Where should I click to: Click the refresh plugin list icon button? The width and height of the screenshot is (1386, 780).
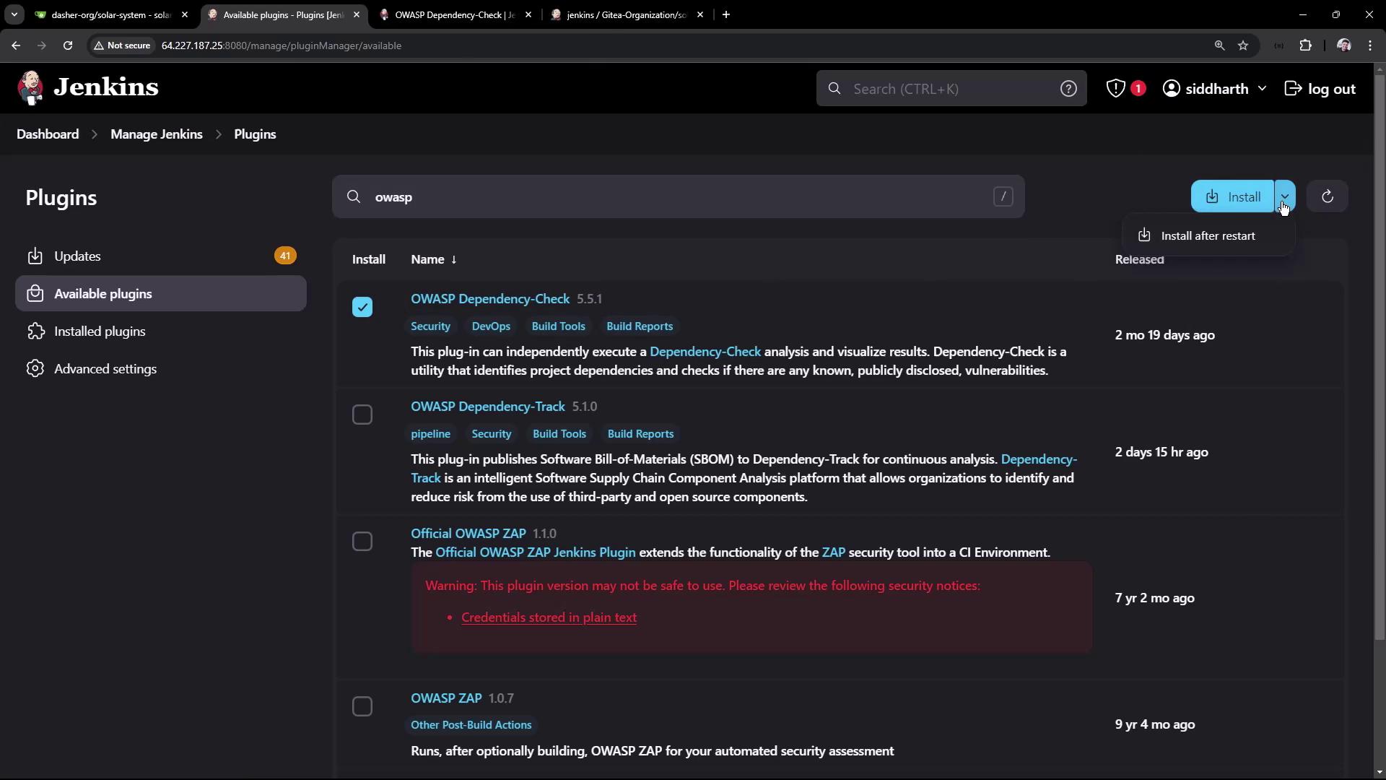(1327, 196)
